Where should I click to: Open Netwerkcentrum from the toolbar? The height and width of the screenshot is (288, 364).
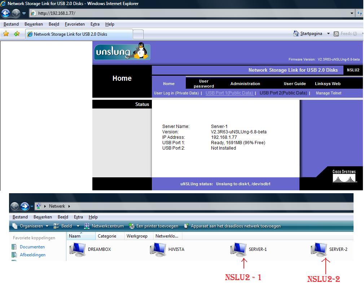[104, 226]
